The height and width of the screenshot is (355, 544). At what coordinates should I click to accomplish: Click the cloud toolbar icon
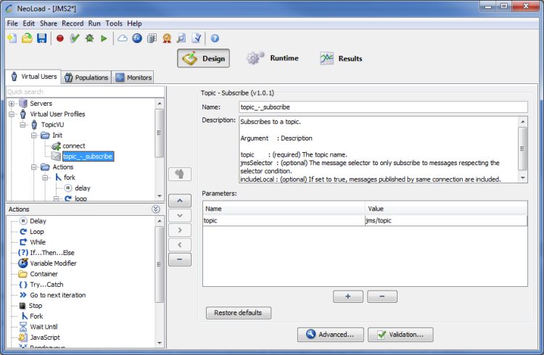[x=122, y=38]
